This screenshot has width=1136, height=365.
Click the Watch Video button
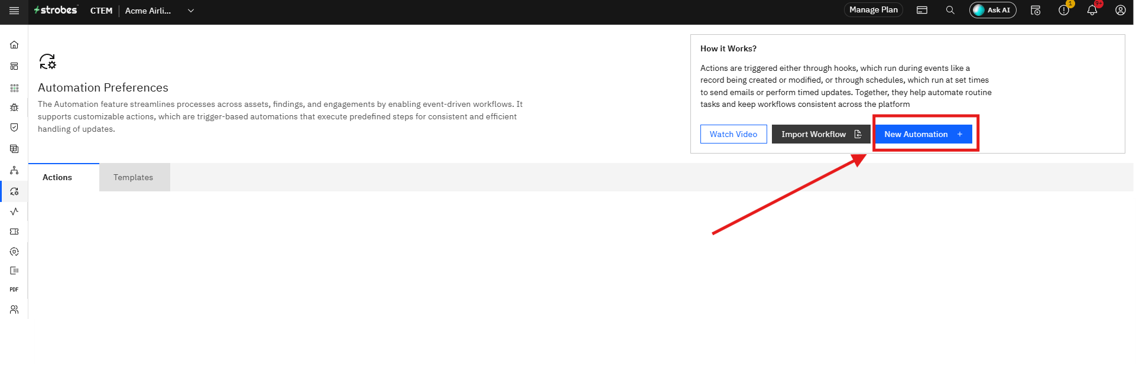pyautogui.click(x=733, y=134)
